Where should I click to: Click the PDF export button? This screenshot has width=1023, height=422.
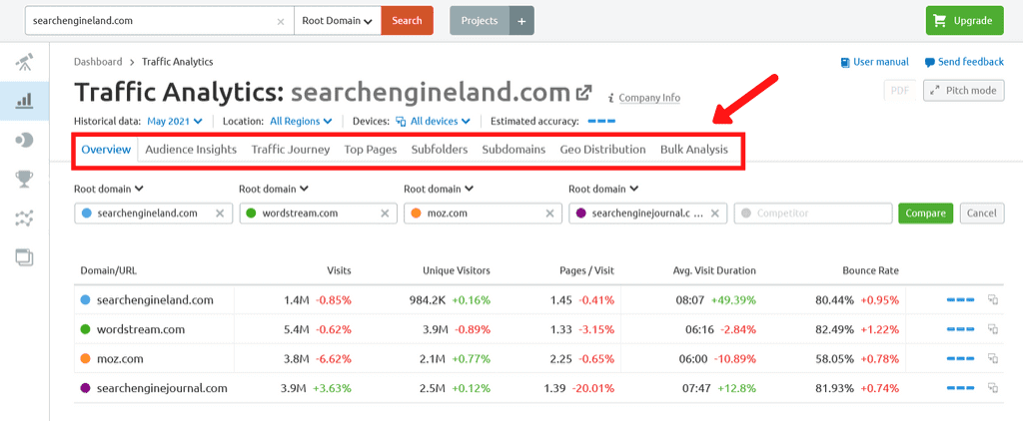pos(900,91)
